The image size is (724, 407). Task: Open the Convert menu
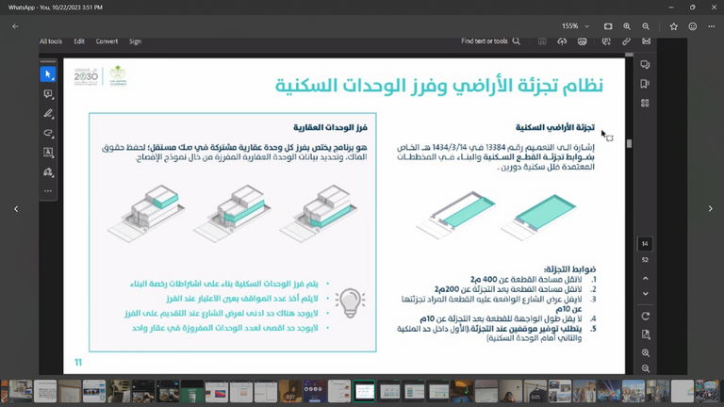coord(107,41)
